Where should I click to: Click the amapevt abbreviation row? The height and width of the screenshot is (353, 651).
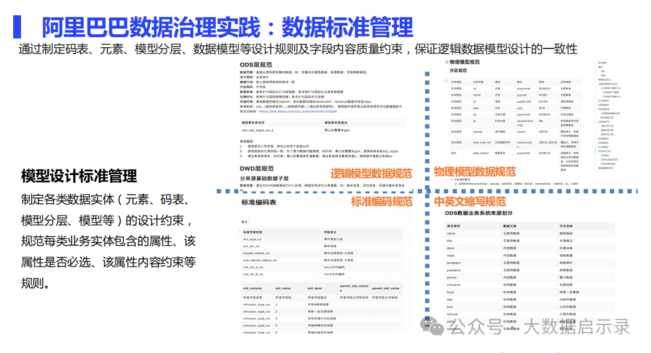[x=529, y=263]
